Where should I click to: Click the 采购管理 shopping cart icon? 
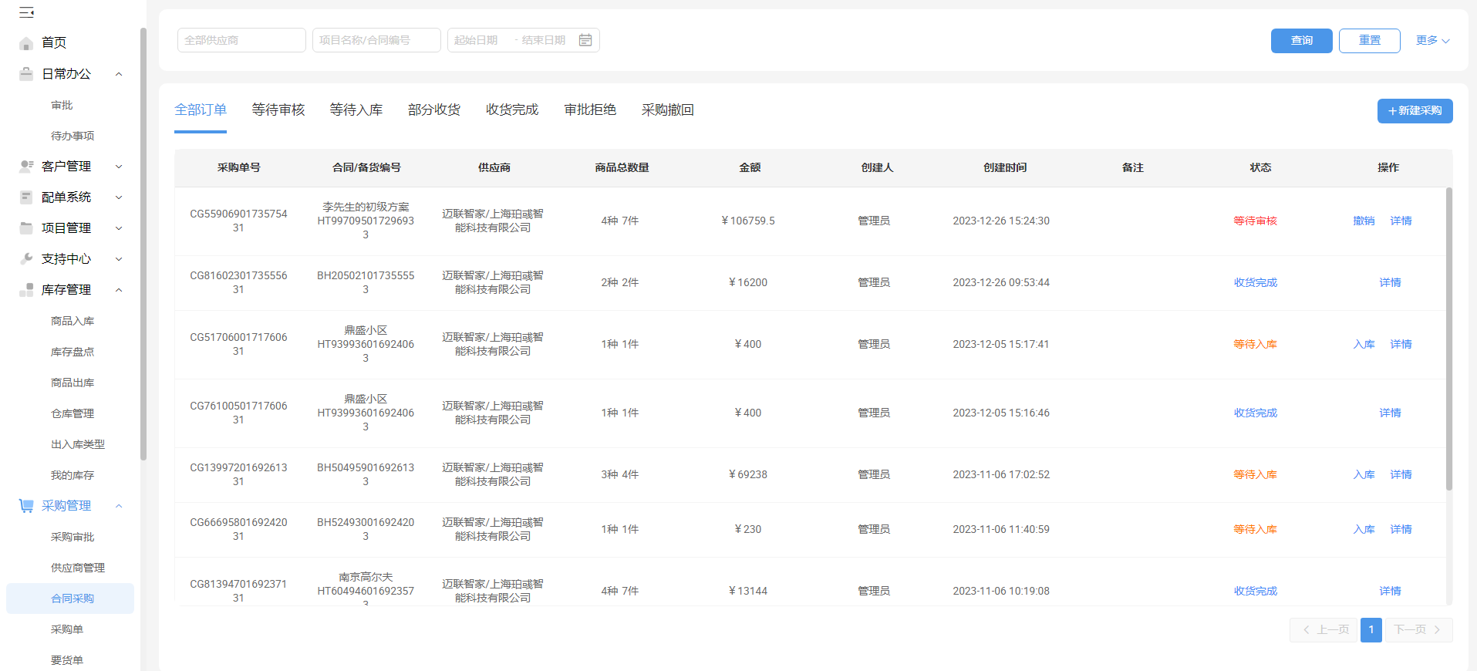pos(26,506)
